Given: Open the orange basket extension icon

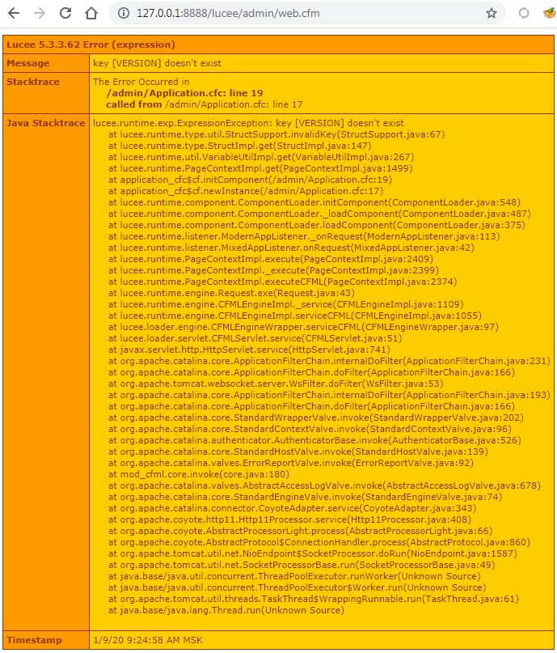Looking at the screenshot, I should point(550,13).
